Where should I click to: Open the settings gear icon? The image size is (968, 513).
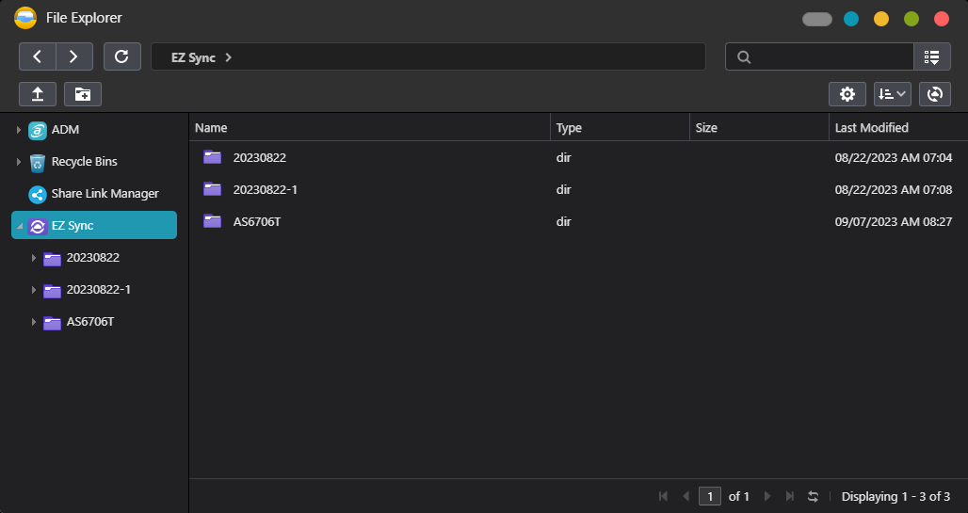pyautogui.click(x=847, y=94)
